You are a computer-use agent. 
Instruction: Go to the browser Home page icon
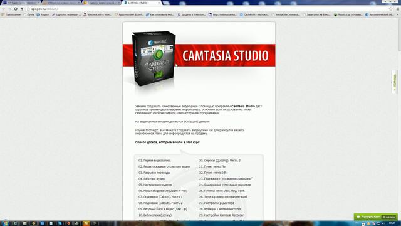[x=22, y=9]
